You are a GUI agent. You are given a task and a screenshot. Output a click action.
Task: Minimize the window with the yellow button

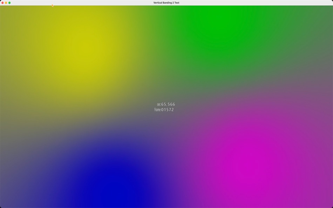6,3
